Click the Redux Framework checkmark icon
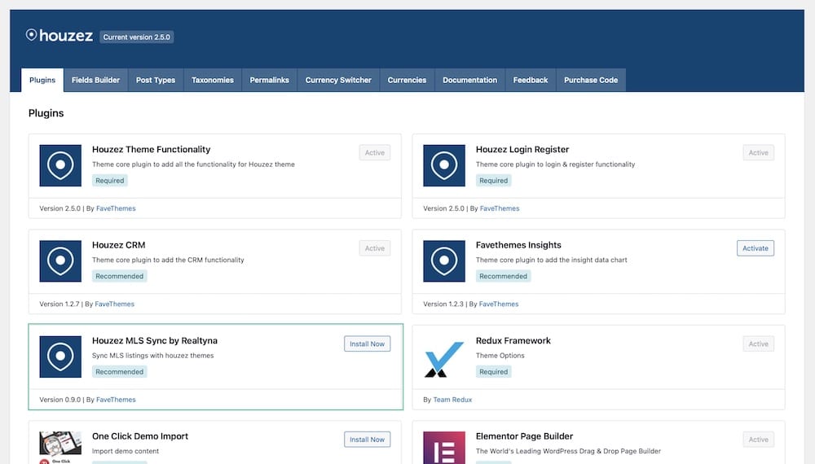 (x=444, y=359)
